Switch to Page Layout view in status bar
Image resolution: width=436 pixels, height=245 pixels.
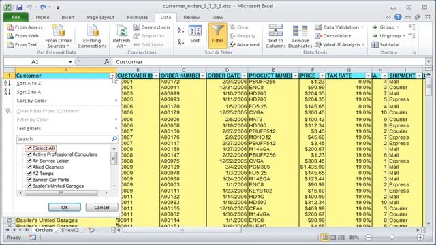coord(332,238)
